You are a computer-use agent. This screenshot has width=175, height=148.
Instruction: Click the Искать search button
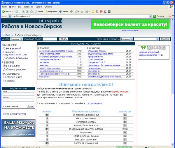click(x=64, y=39)
